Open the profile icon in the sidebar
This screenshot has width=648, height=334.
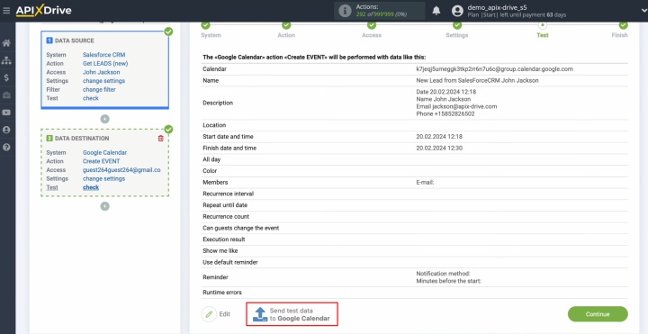[6, 130]
